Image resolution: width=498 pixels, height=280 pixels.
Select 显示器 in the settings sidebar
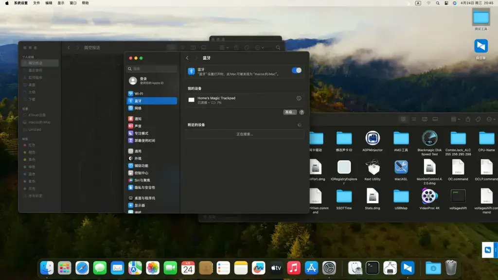tap(152, 206)
